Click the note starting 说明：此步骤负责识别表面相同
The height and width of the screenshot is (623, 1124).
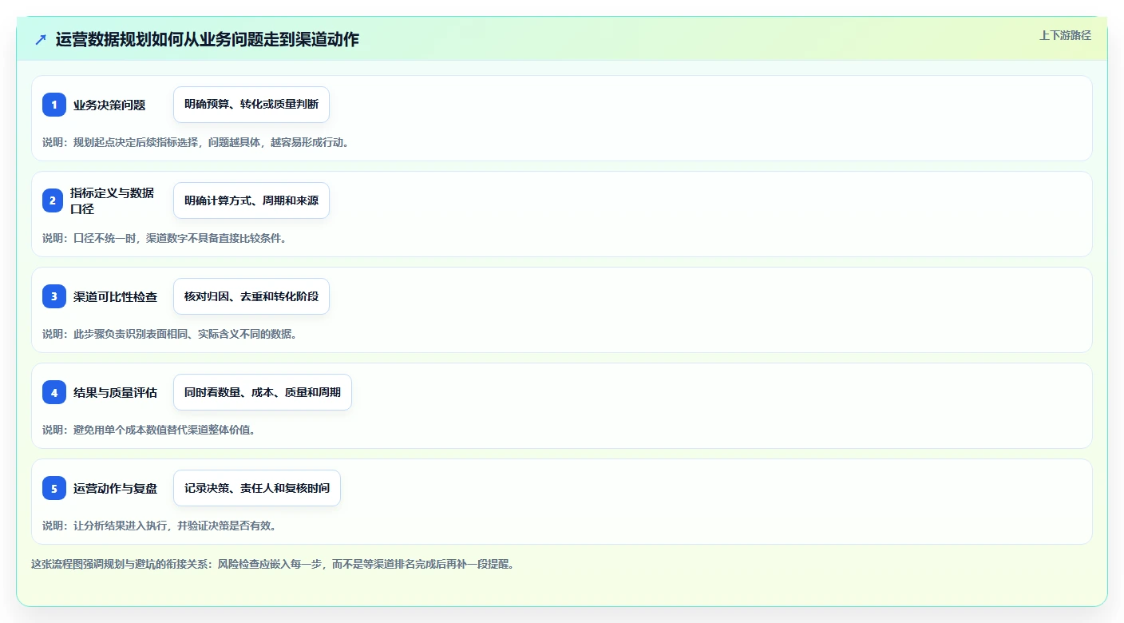170,334
